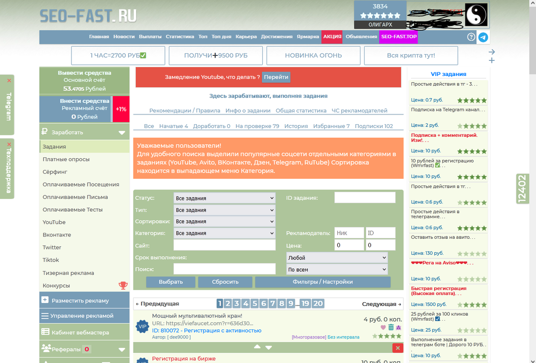Click the Вывести средства button

point(84,73)
